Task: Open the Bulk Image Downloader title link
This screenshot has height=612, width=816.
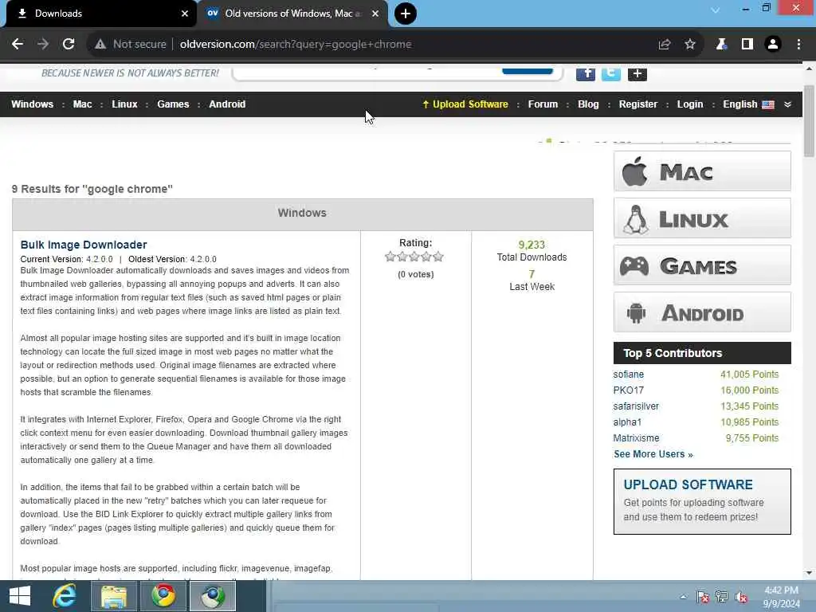Action: coord(83,245)
